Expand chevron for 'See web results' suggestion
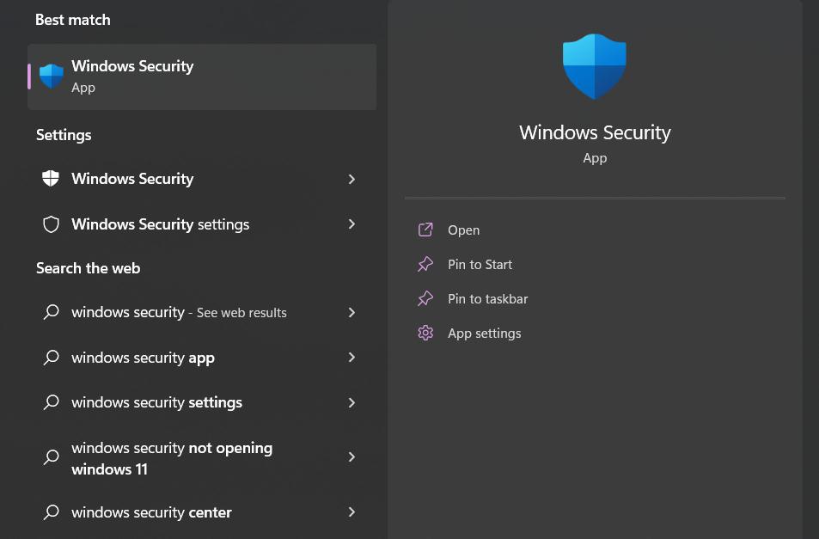 tap(351, 312)
